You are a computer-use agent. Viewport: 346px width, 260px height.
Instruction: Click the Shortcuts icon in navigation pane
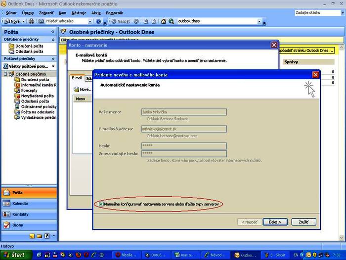click(x=47, y=236)
